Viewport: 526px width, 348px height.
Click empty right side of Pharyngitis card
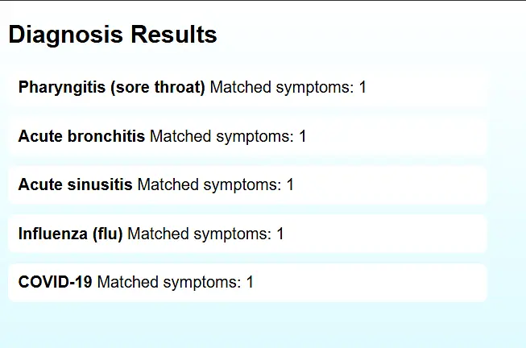[435, 87]
